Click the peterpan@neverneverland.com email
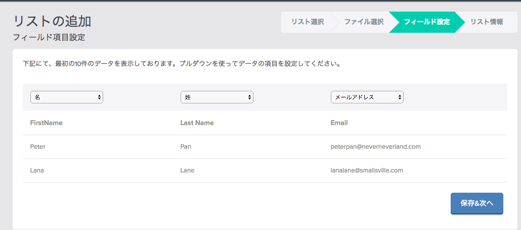 pos(376,146)
